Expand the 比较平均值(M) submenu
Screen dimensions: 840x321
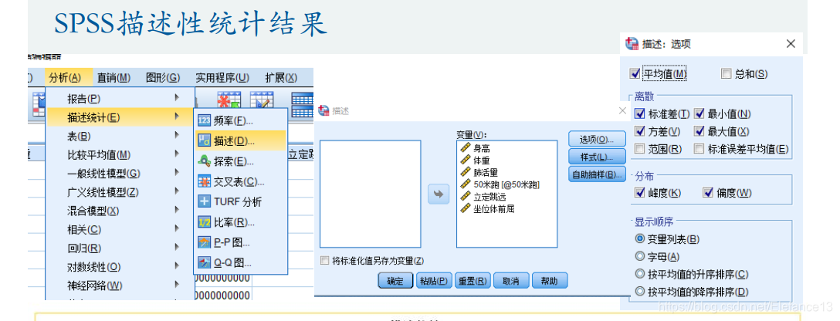[x=121, y=154]
